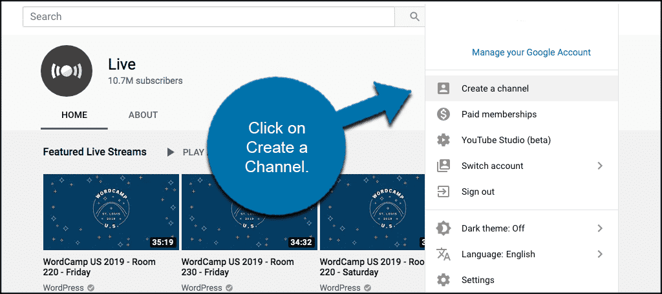Switch to the HOME tab
Image resolution: width=662 pixels, height=294 pixels.
74,115
